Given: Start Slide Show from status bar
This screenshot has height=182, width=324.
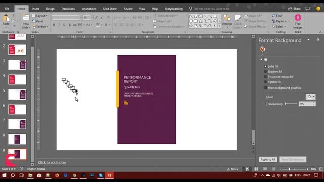Looking at the screenshot, I should tap(274, 169).
